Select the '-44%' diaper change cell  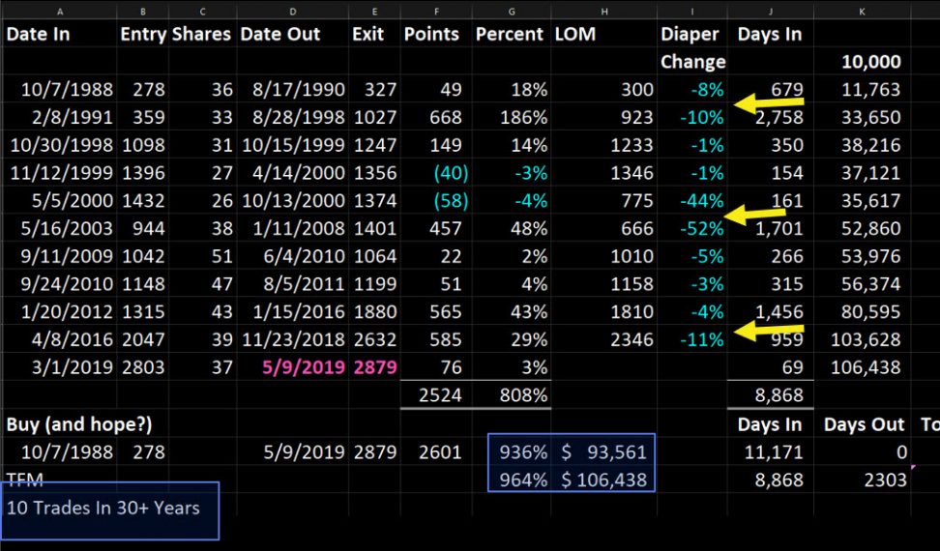coord(692,200)
